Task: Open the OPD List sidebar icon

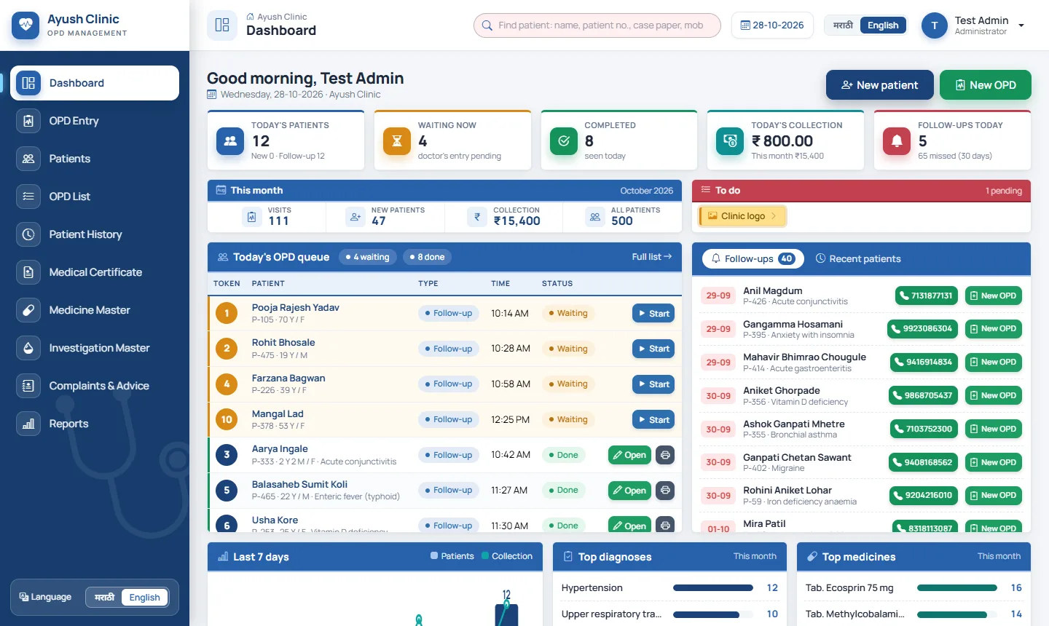Action: 28,197
